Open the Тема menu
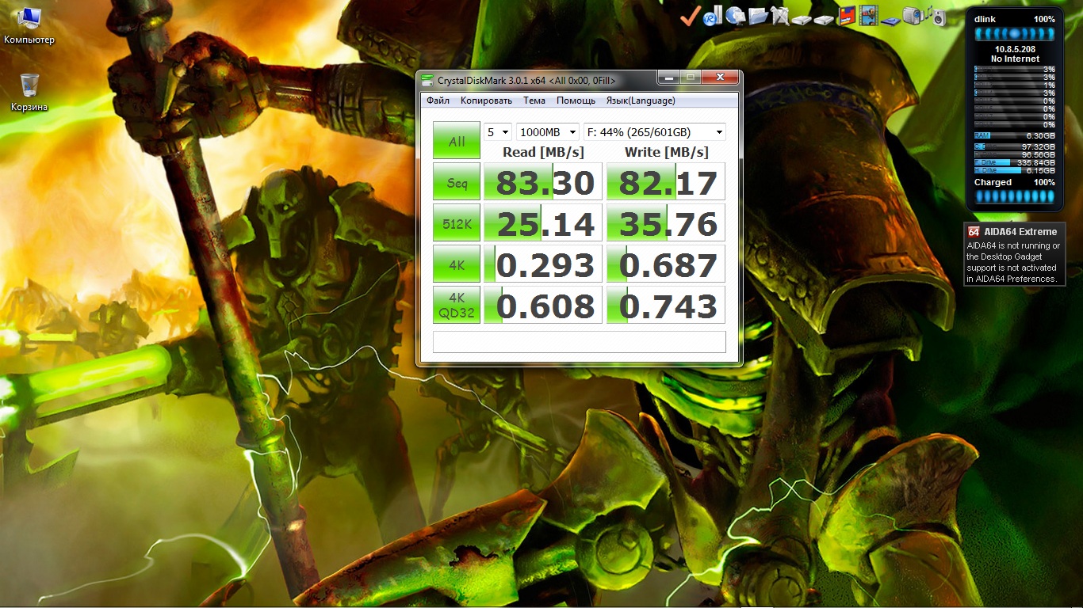1083x608 pixels. tap(534, 101)
